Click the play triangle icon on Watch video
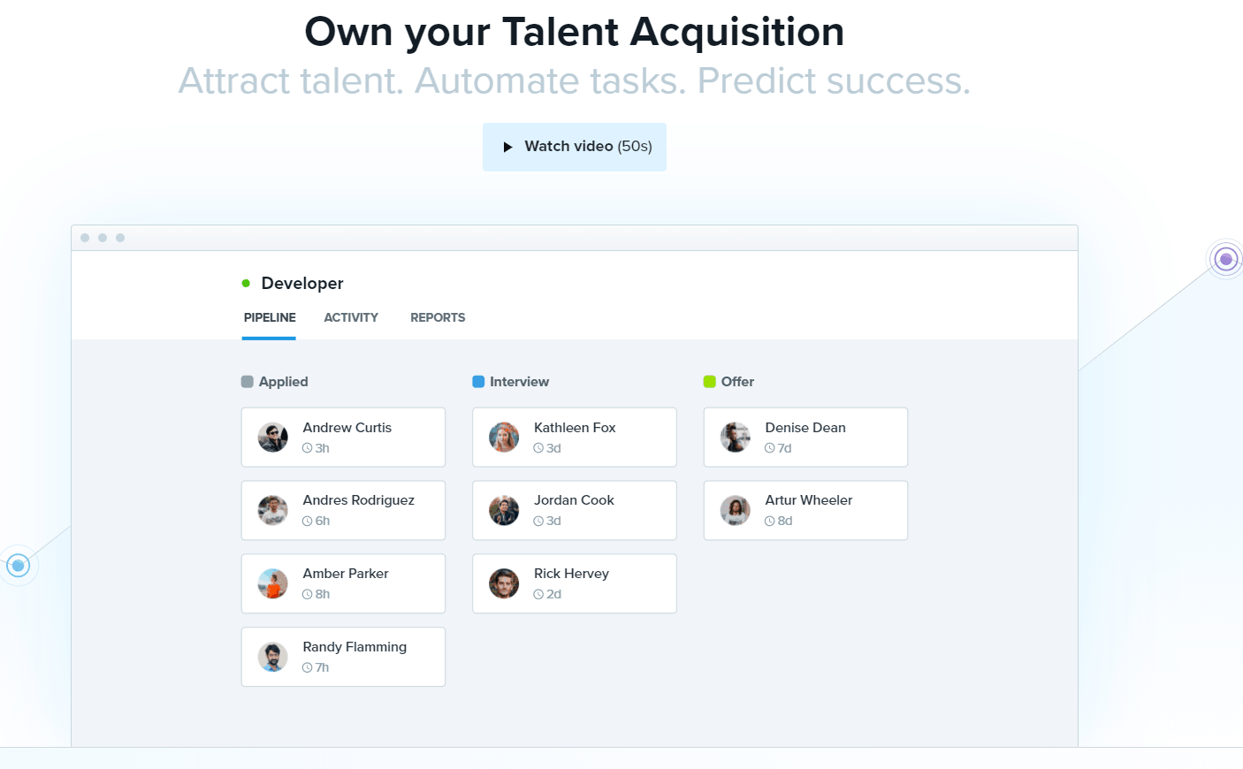The width and height of the screenshot is (1243, 769). coord(507,147)
